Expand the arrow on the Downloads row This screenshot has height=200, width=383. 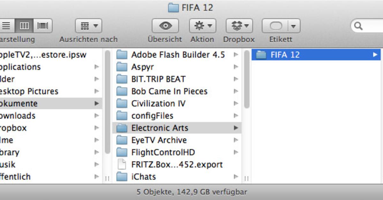tap(96, 116)
